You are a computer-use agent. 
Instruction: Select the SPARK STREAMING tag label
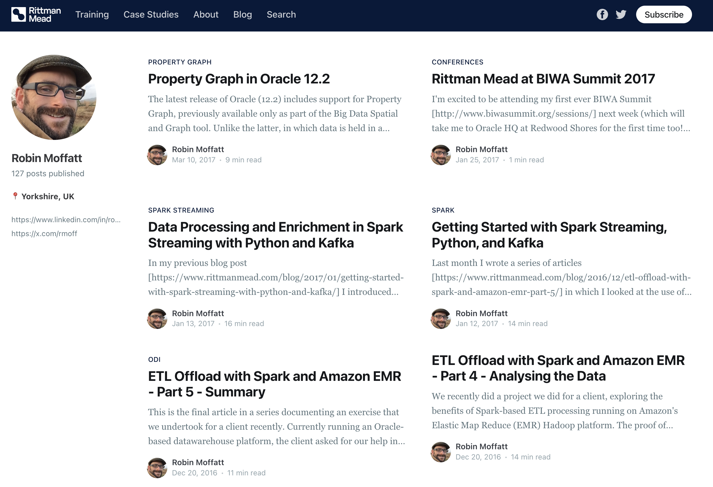181,210
